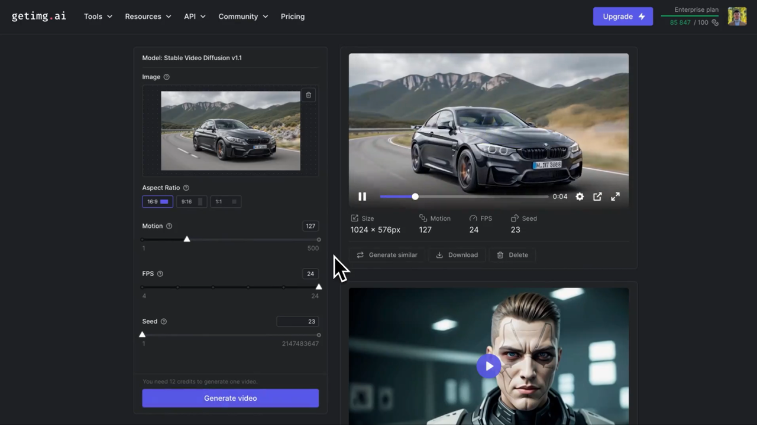The width and height of the screenshot is (757, 425).
Task: Click the Download icon under the car video
Action: 439,254
